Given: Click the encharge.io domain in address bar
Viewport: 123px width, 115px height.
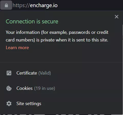Looking at the screenshot, I should [44, 5].
